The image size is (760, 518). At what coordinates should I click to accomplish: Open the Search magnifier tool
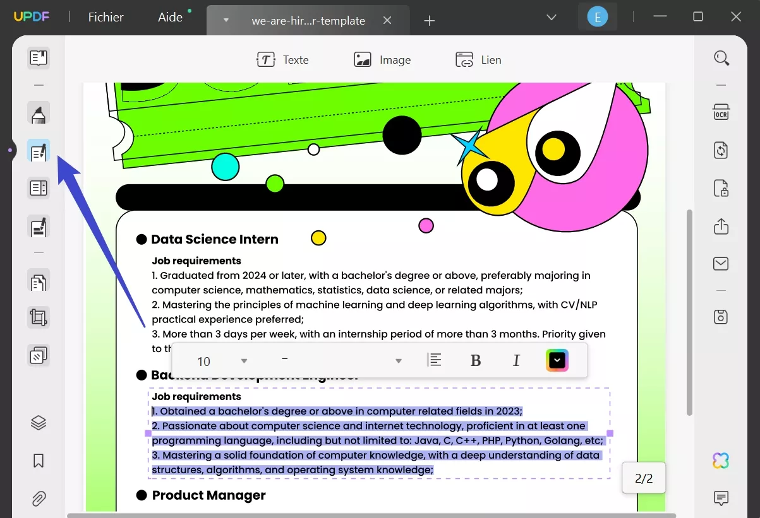[721, 58]
